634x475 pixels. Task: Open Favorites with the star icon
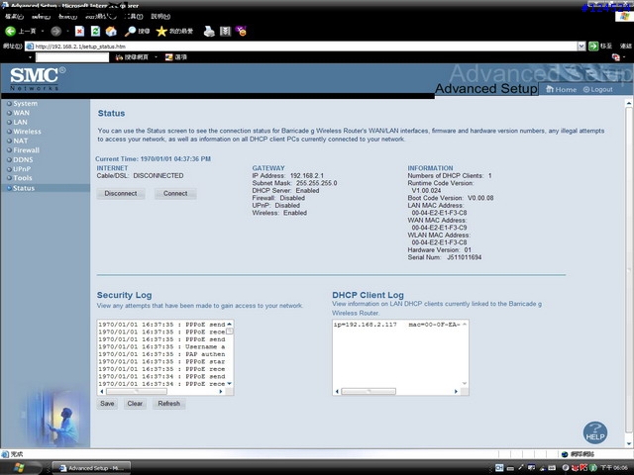[161, 31]
